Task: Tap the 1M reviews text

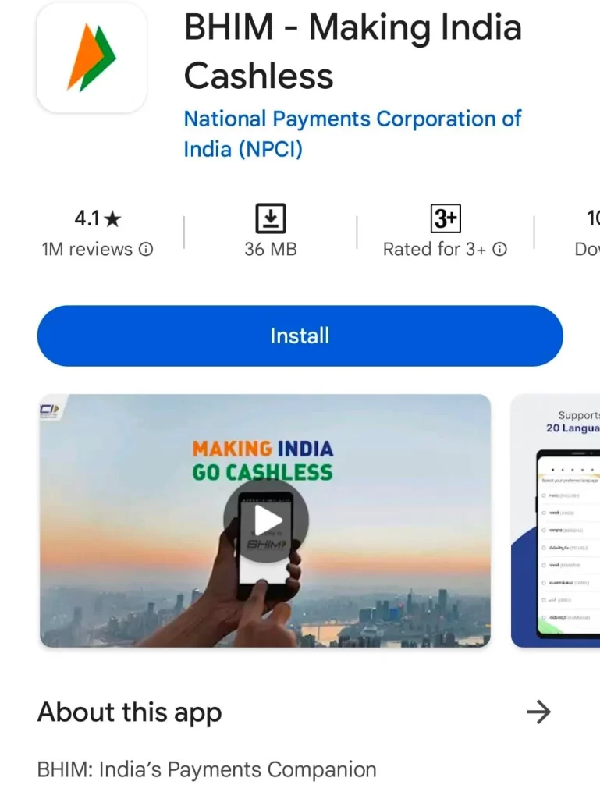Action: pos(87,249)
